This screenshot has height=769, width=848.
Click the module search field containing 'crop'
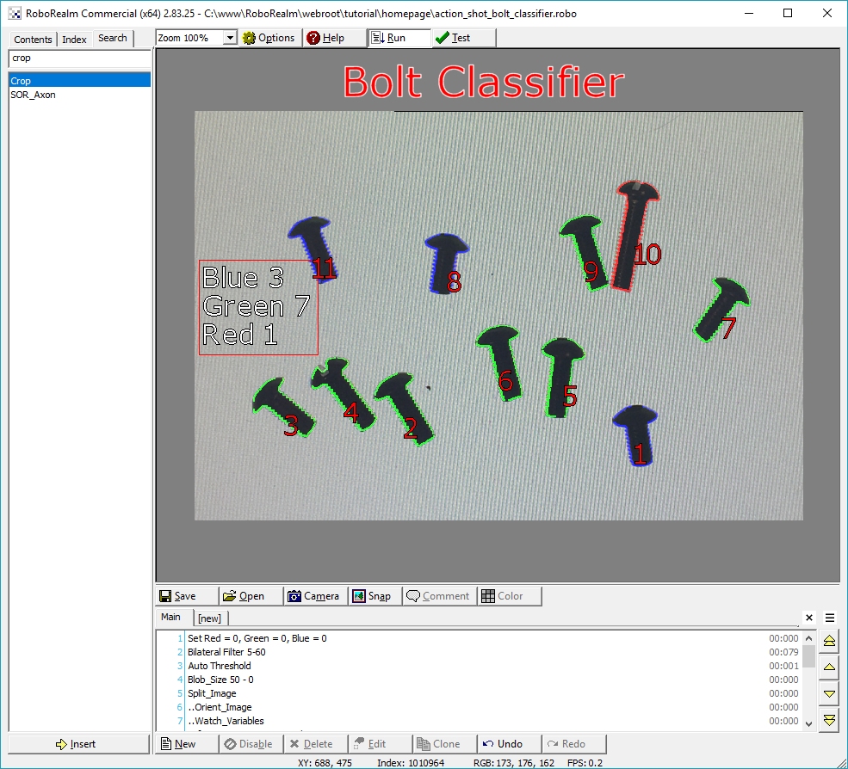pos(77,58)
